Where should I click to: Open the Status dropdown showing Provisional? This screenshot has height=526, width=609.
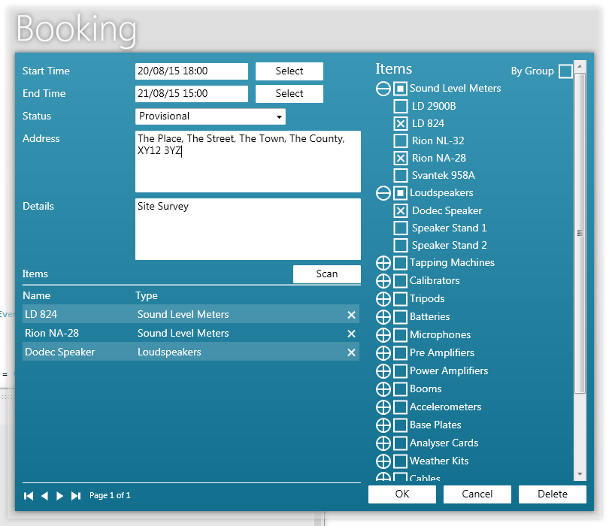(x=211, y=116)
